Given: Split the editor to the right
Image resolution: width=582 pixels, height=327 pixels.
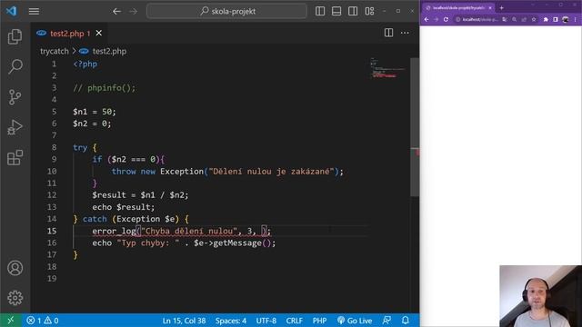Looking at the screenshot, I should coord(388,33).
